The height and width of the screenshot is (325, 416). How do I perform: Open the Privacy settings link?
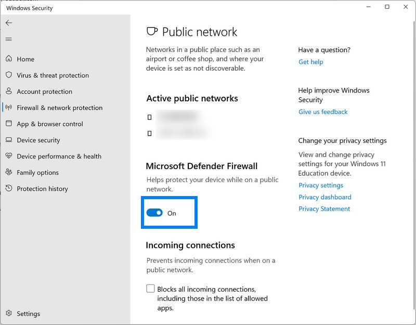(x=321, y=185)
